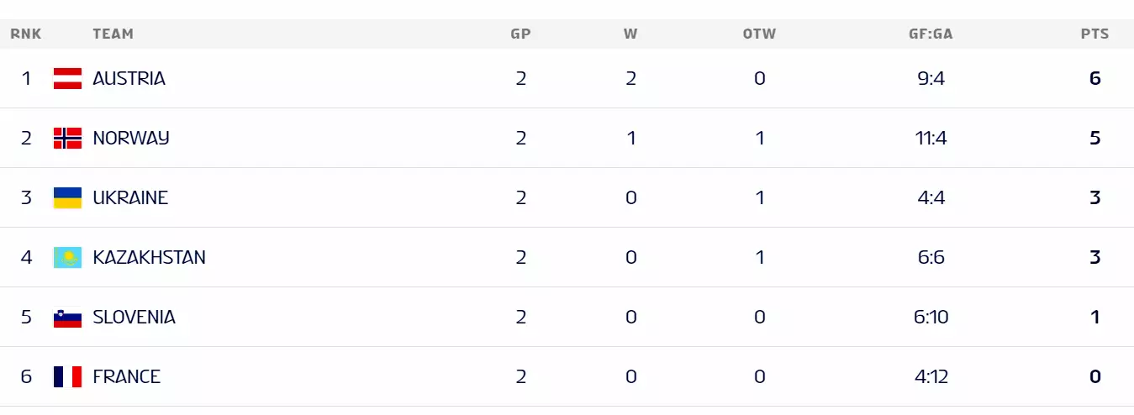Click the Ukraine flag icon
Image resolution: width=1134 pixels, height=415 pixels.
click(67, 198)
